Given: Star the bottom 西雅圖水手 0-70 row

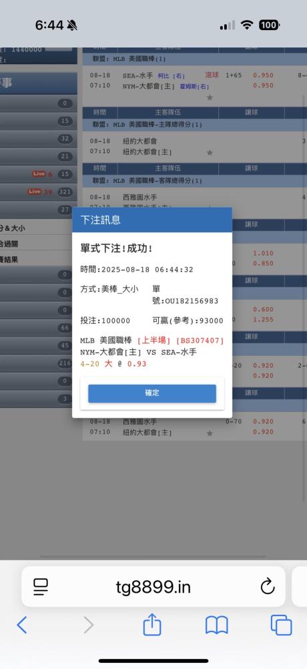Looking at the screenshot, I should (x=210, y=433).
